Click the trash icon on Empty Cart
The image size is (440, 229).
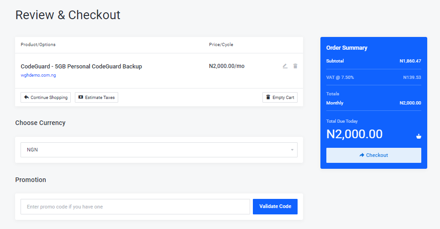tap(268, 97)
